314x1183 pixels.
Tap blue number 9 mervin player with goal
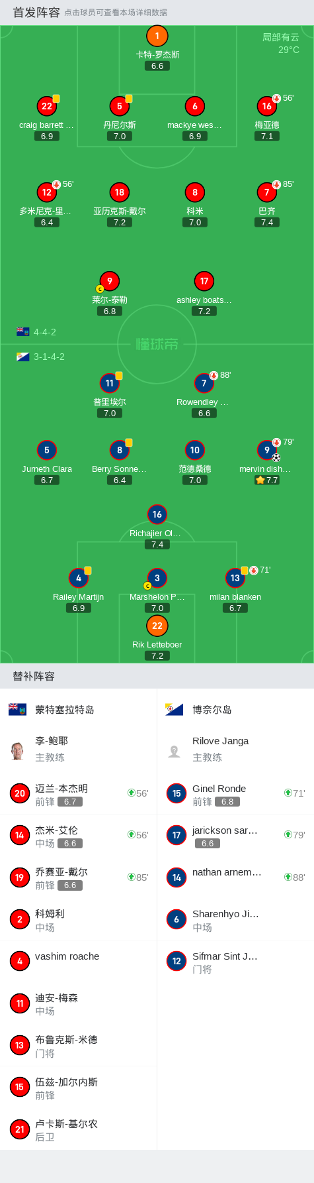click(267, 450)
